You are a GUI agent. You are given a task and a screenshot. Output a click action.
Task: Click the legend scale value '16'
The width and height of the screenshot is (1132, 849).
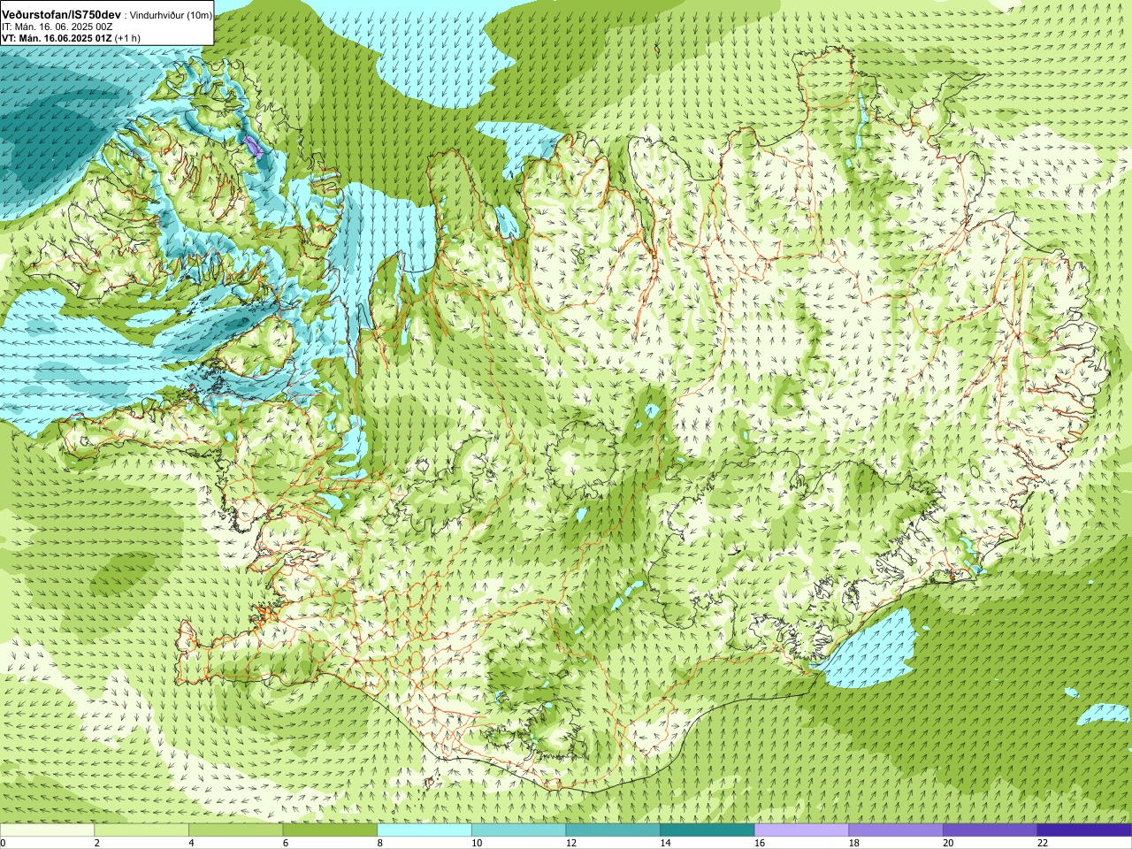click(759, 843)
